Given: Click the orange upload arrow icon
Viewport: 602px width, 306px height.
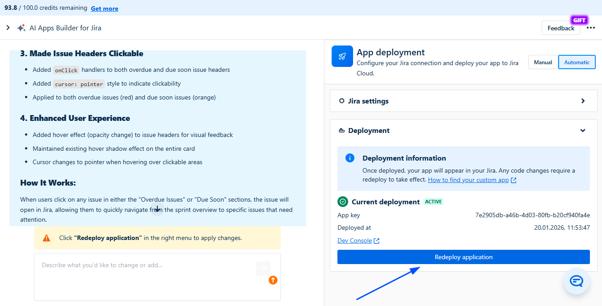Looking at the screenshot, I should click(273, 280).
